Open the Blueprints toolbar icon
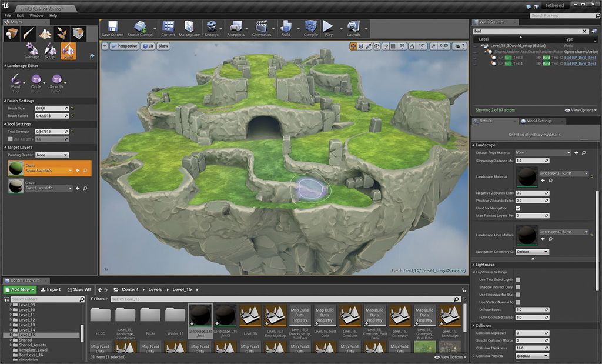602x364 pixels. 235,27
